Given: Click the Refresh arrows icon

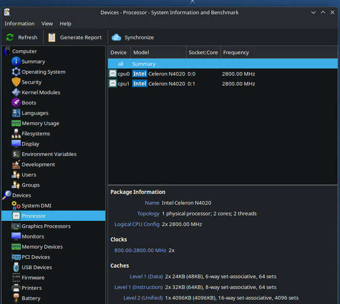Looking at the screenshot, I should 10,37.
